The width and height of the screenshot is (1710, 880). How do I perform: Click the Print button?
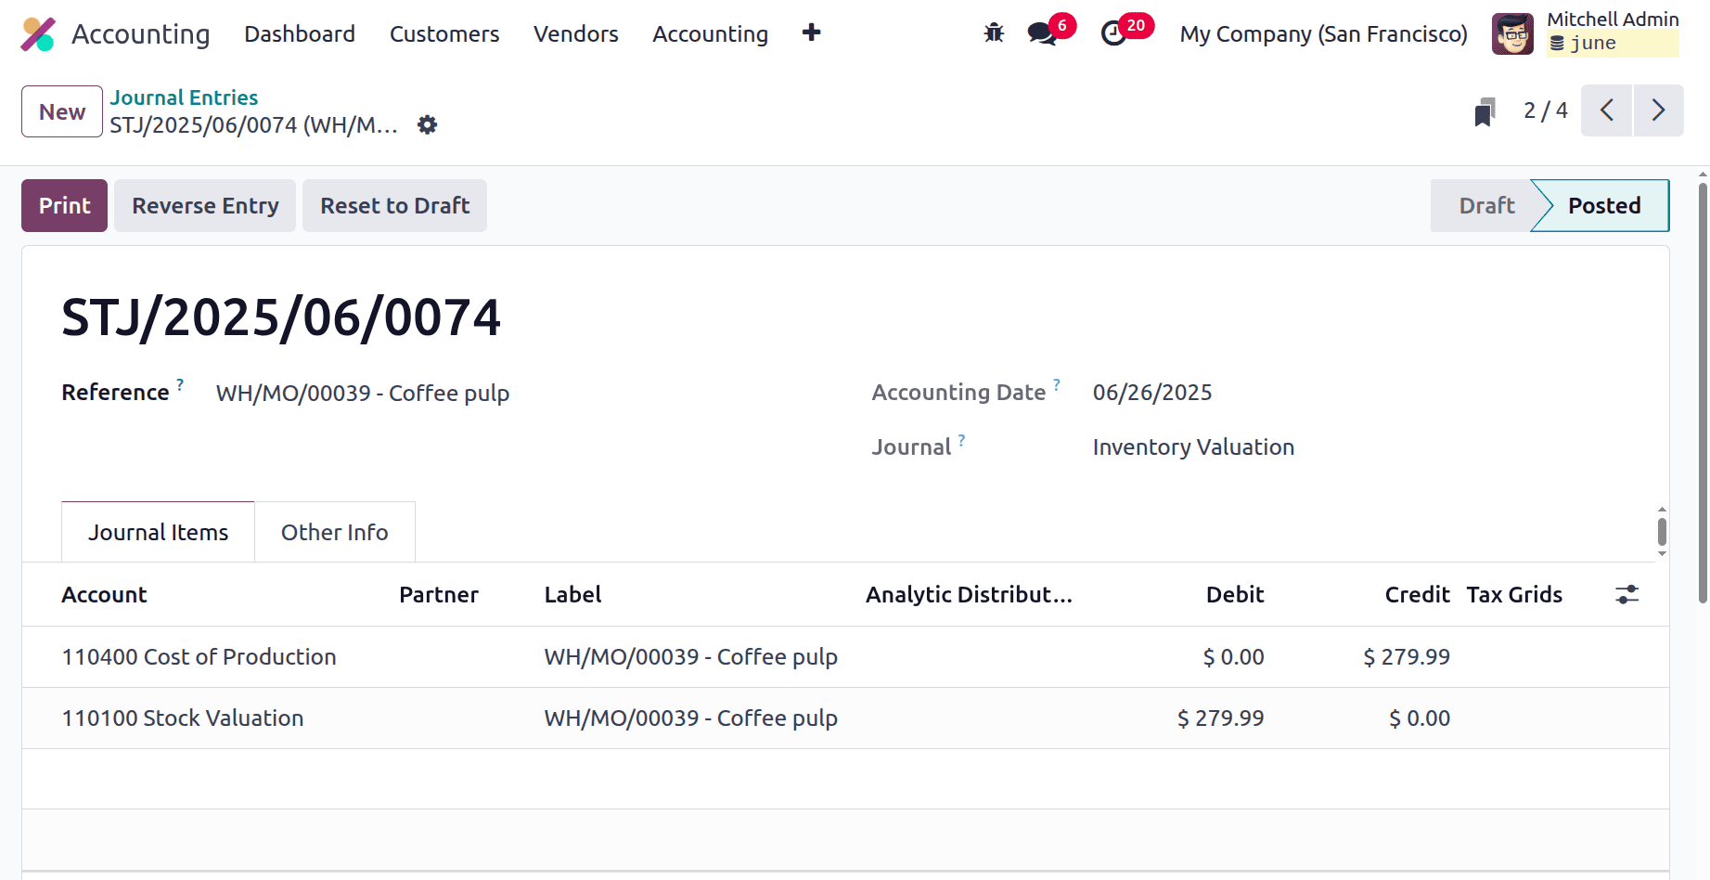(64, 205)
